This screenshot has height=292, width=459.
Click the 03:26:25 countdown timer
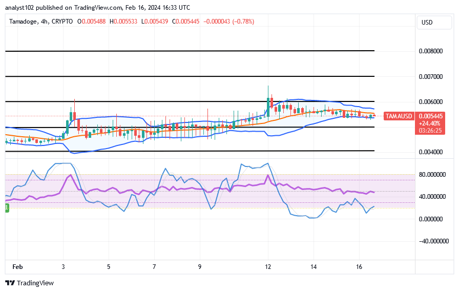(430, 131)
